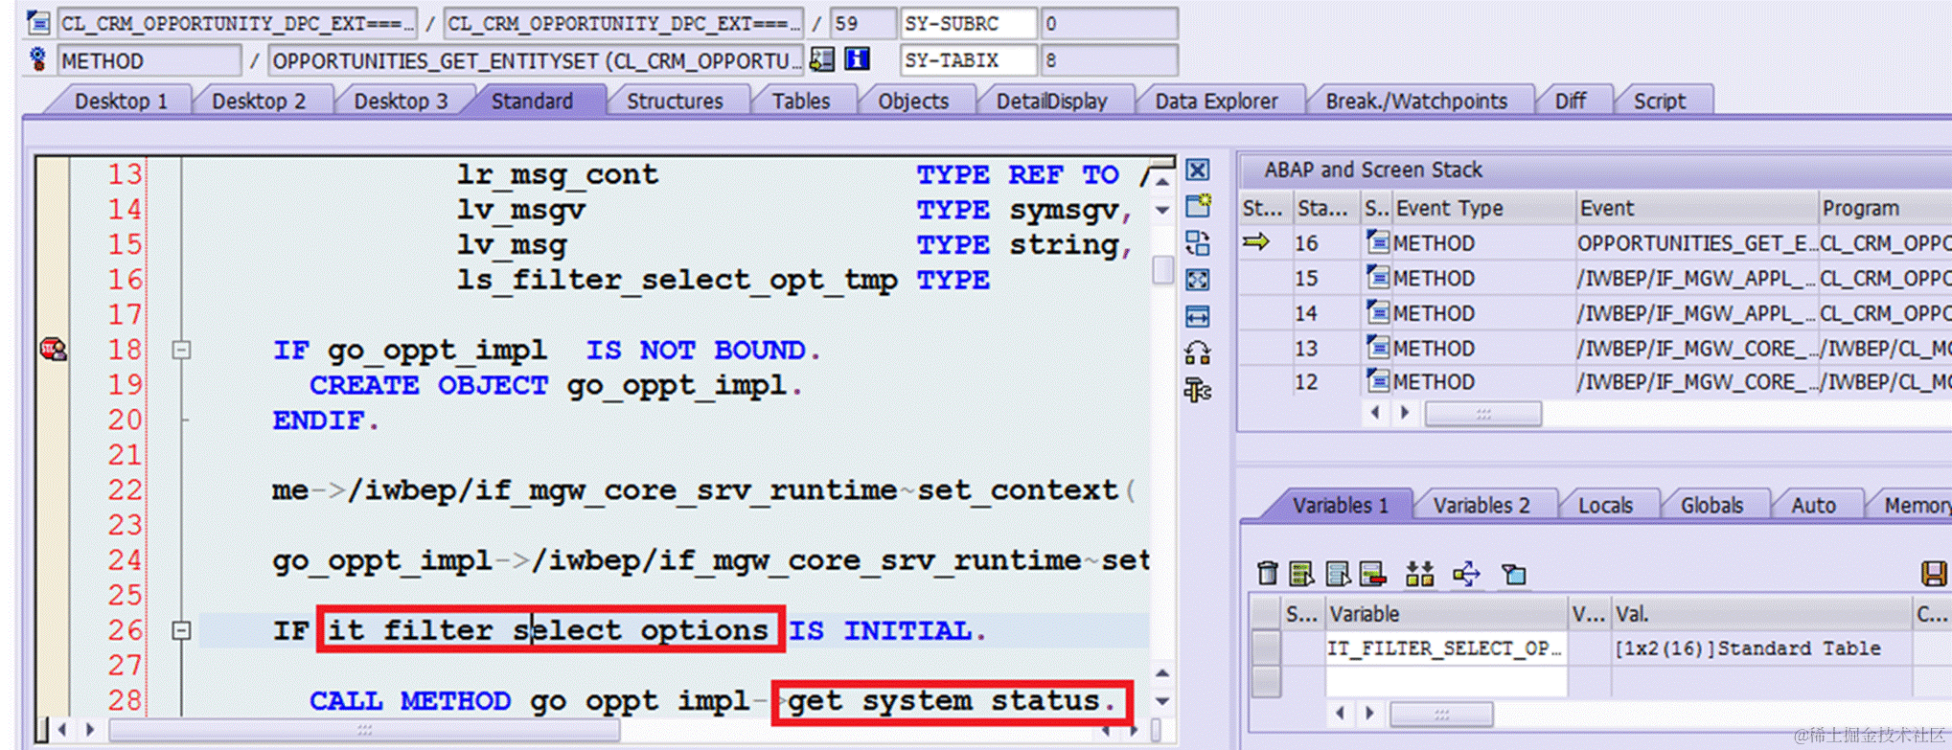Click the breakpoint stop icon at line 18
The image size is (1952, 750).
54,350
